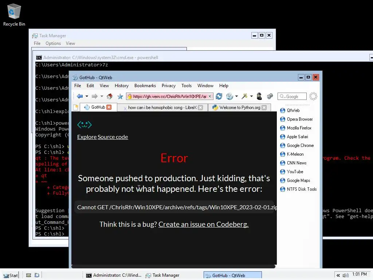Viewport: 373px width, 280px height.
Task: Go back using the blue back arrow
Action: [80, 96]
